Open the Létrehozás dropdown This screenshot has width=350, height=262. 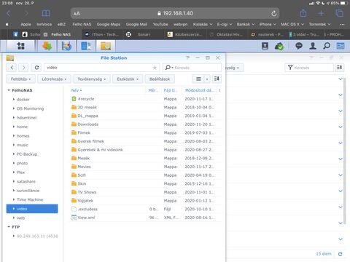click(x=54, y=79)
